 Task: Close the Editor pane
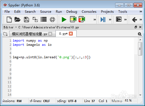click(x=140, y=27)
